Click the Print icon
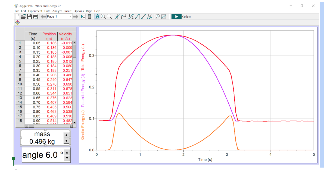Viewport: 327px width, 170px height. click(x=35, y=17)
